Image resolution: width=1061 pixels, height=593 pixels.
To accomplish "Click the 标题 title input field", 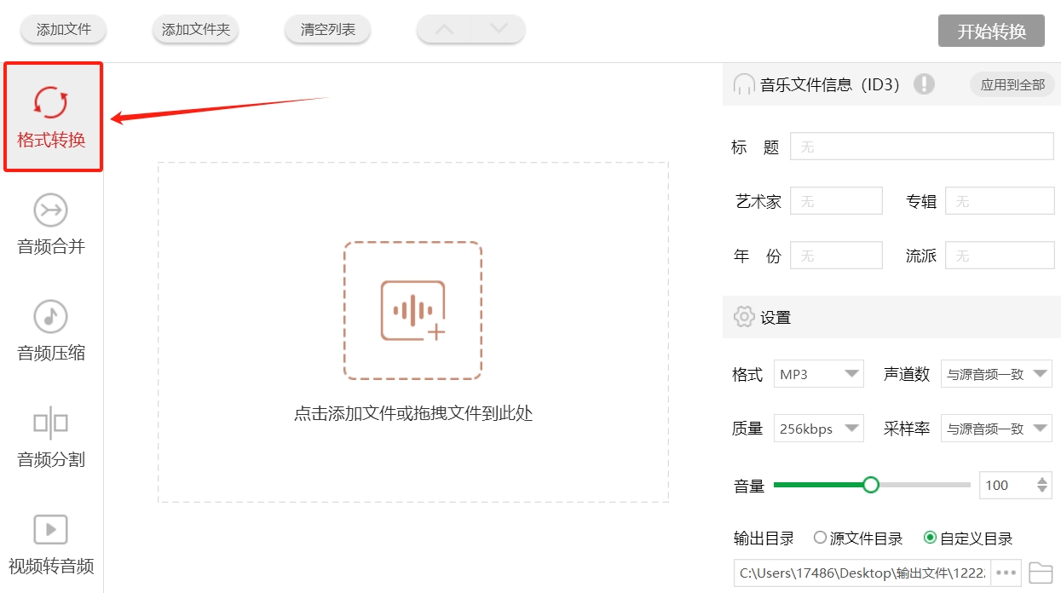I will [923, 146].
